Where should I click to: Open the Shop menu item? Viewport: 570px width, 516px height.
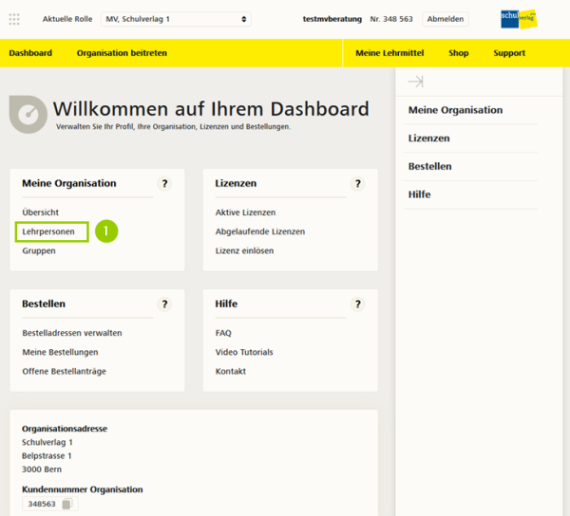coord(459,53)
